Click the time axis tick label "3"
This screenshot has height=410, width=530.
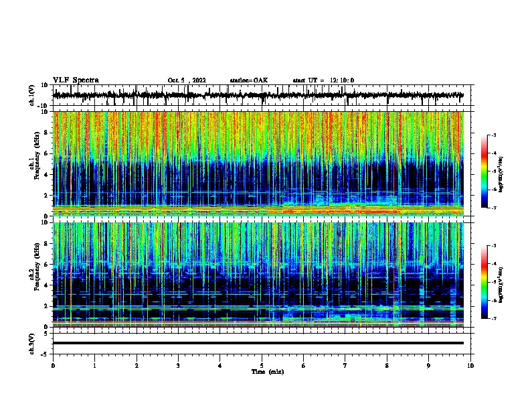click(178, 366)
